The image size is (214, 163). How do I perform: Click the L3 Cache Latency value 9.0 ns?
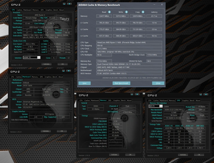click(154, 36)
